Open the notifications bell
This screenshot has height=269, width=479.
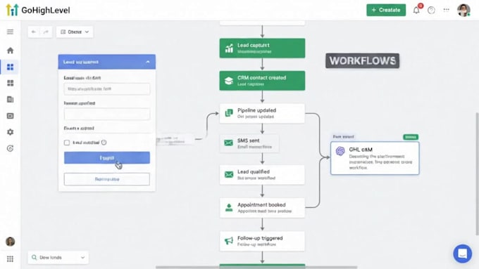click(x=417, y=10)
